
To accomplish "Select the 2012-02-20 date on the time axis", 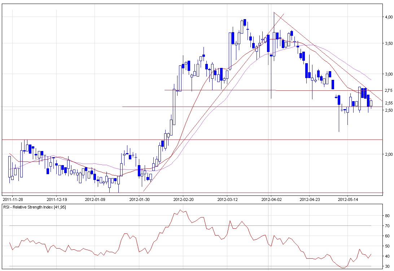I will coord(183,199).
